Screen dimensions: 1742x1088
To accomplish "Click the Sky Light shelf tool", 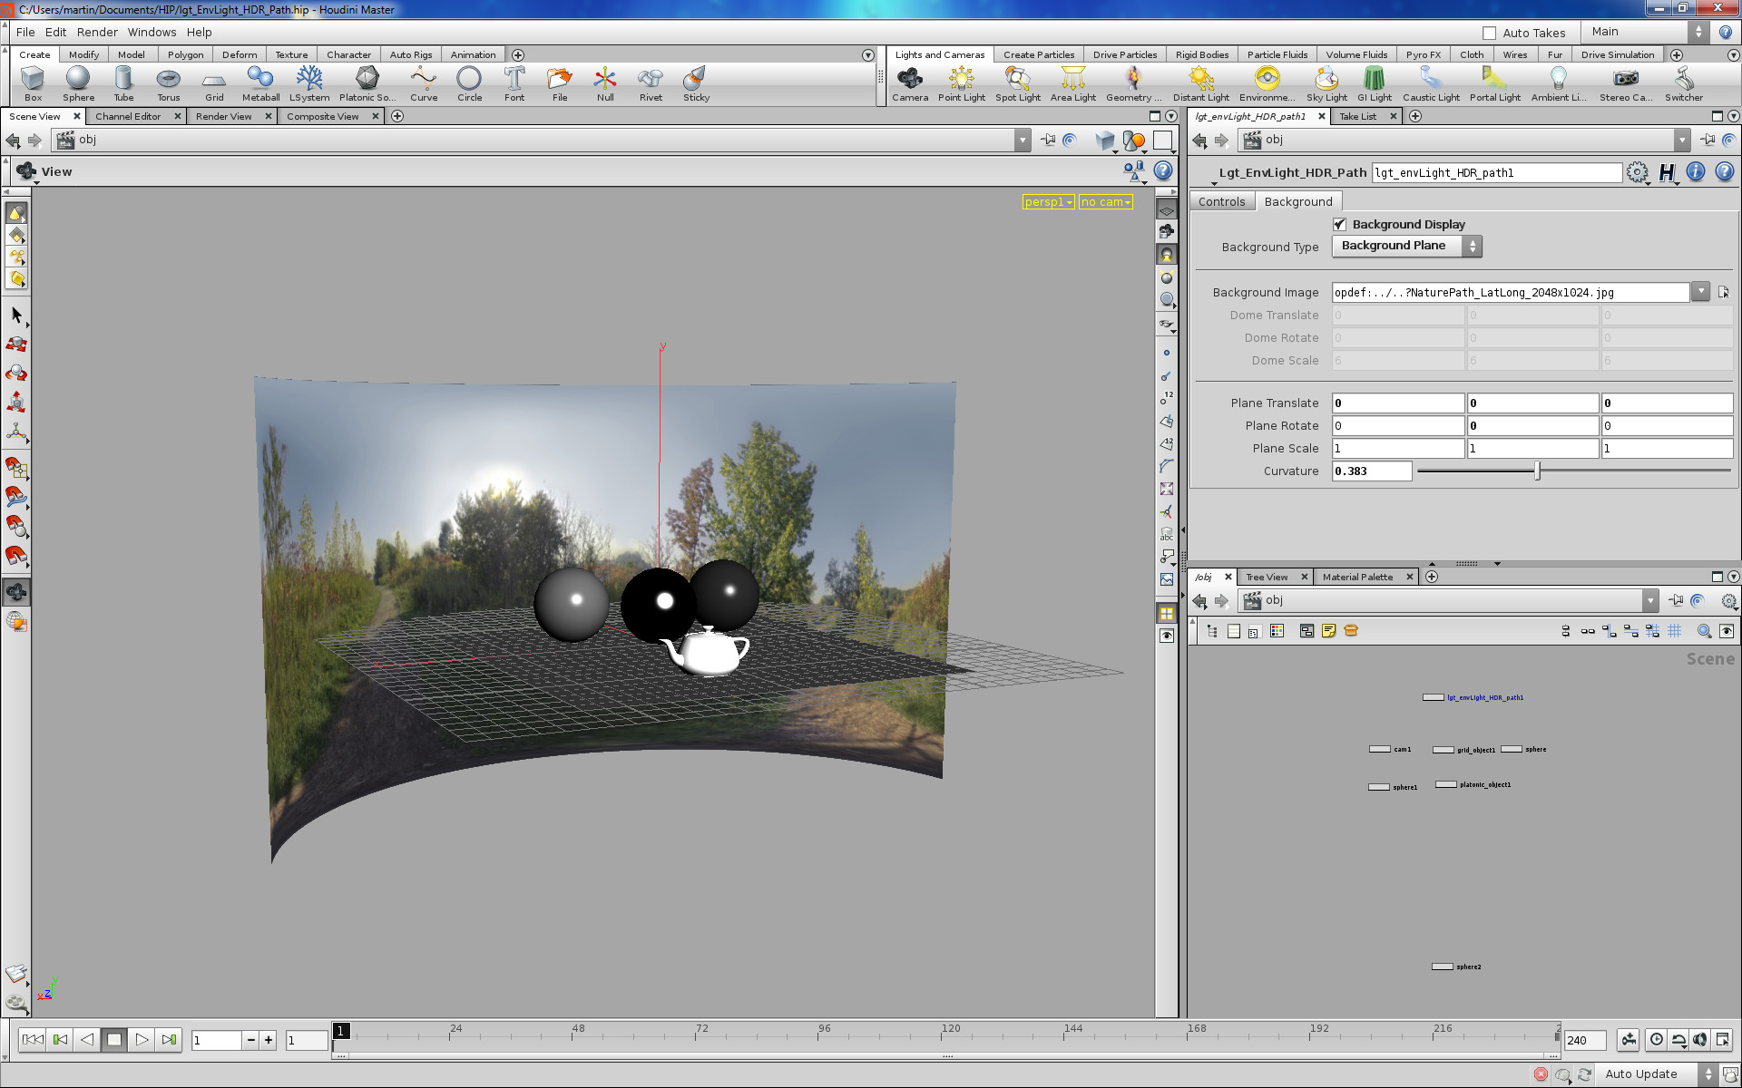I will coord(1326,83).
